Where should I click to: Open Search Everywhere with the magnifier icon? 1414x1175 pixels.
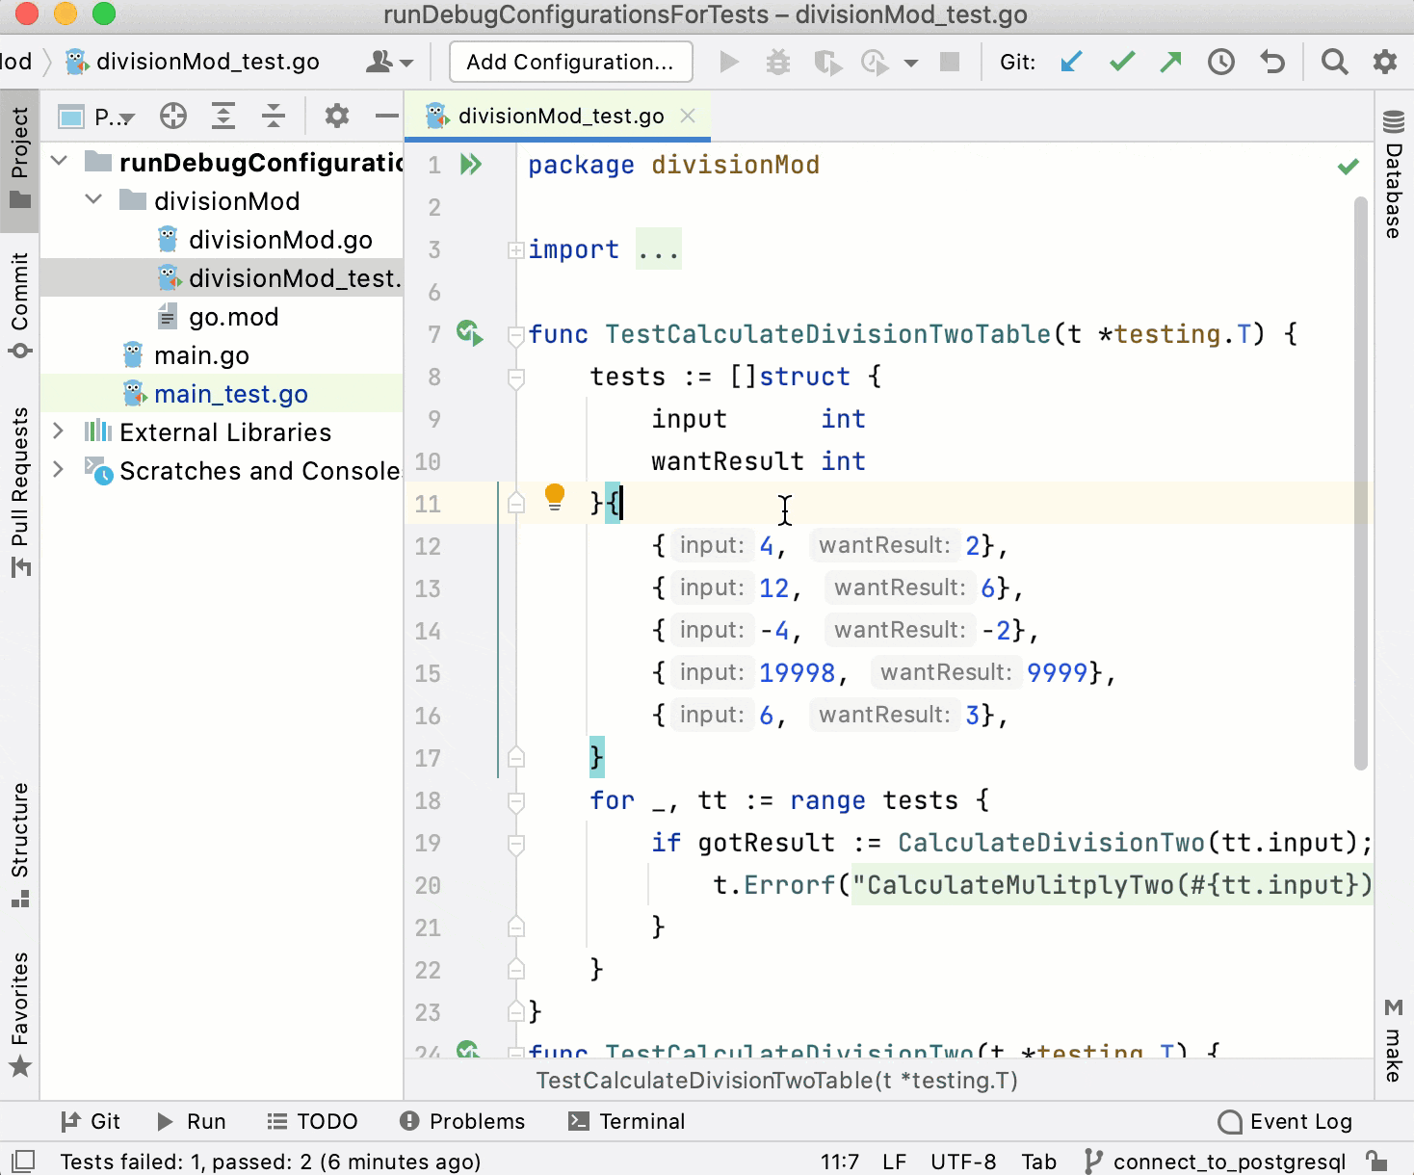pyautogui.click(x=1334, y=61)
